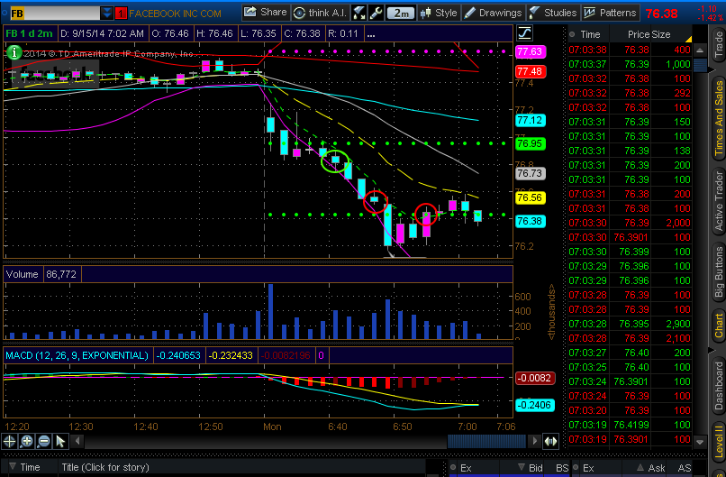This screenshot has width=726, height=477.
Task: Sort Level II by Bid column
Action: point(531,468)
